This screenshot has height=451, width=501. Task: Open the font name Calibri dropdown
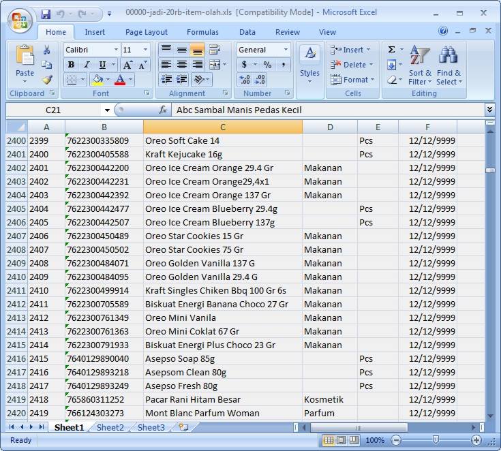(116, 50)
